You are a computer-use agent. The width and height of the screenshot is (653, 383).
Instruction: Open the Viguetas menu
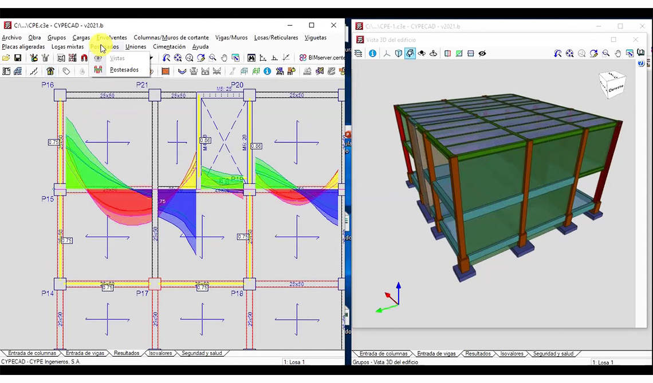pos(316,37)
